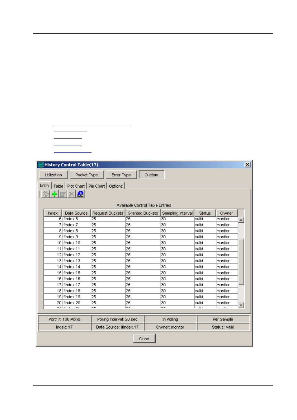Switch to the Plot Chart tab
Screen dimensions: 297x420
click(x=76, y=186)
